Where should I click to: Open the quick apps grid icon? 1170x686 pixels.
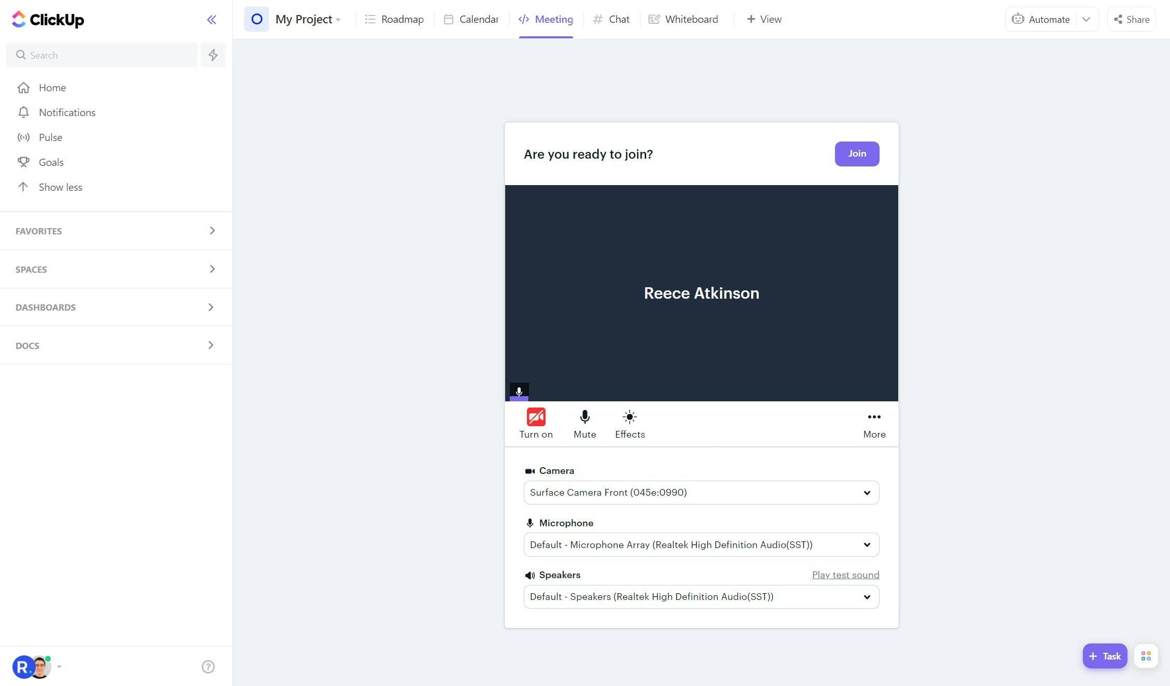pos(1146,656)
